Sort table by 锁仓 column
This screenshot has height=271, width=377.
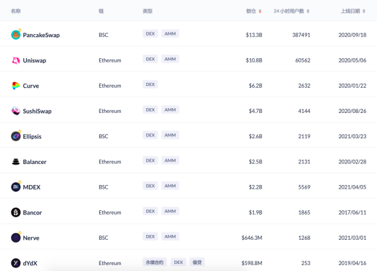(253, 11)
